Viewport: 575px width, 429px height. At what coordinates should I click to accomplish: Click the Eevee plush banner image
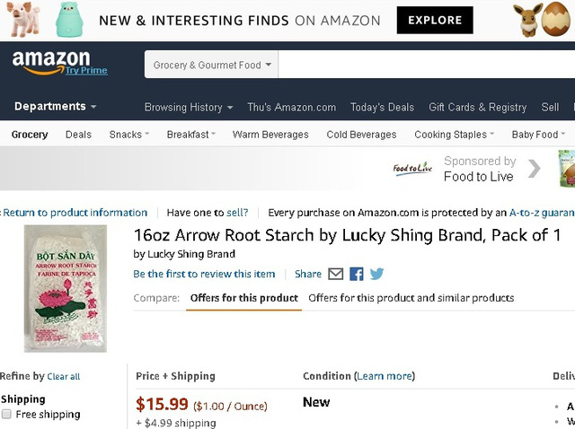click(534, 20)
